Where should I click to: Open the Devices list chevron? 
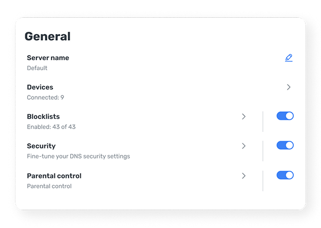pos(289,87)
